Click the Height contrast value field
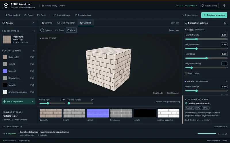The image size is (230, 143). 224,45
